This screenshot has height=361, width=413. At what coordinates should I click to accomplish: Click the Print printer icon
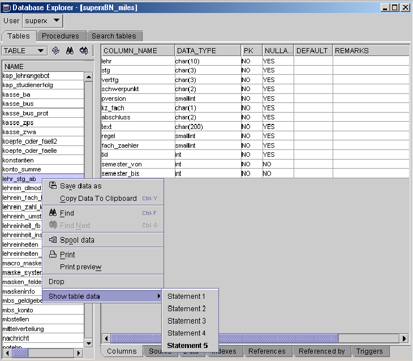(53, 255)
